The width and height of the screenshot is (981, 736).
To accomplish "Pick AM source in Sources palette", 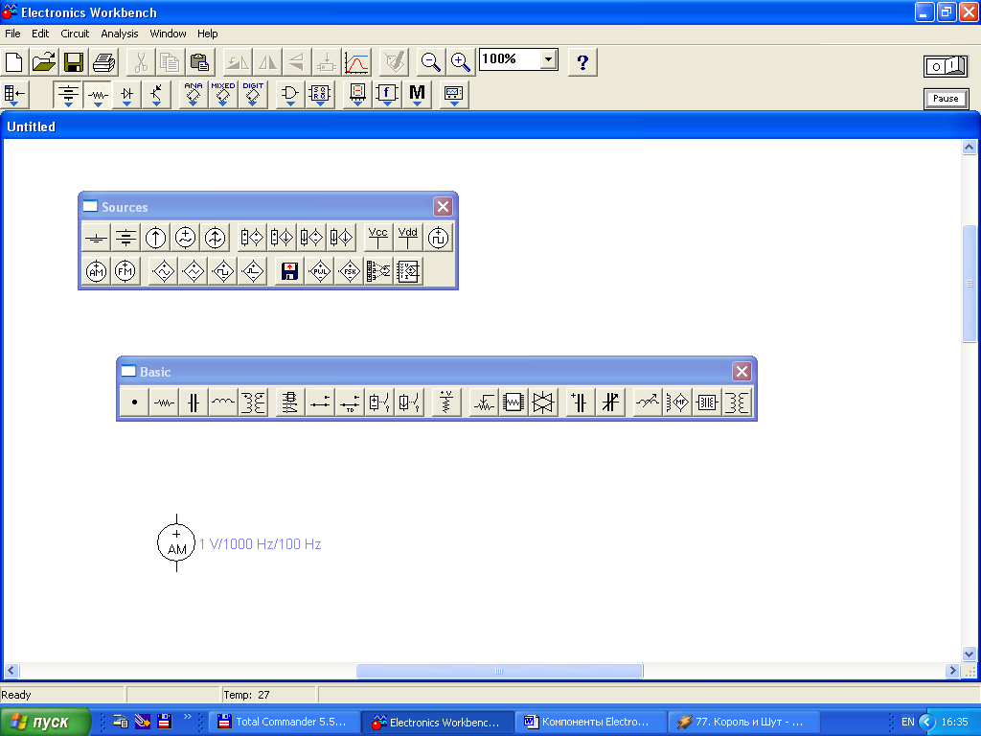I will pyautogui.click(x=97, y=271).
